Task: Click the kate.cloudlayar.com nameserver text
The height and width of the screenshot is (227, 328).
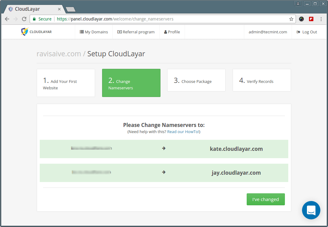Action: click(236, 149)
